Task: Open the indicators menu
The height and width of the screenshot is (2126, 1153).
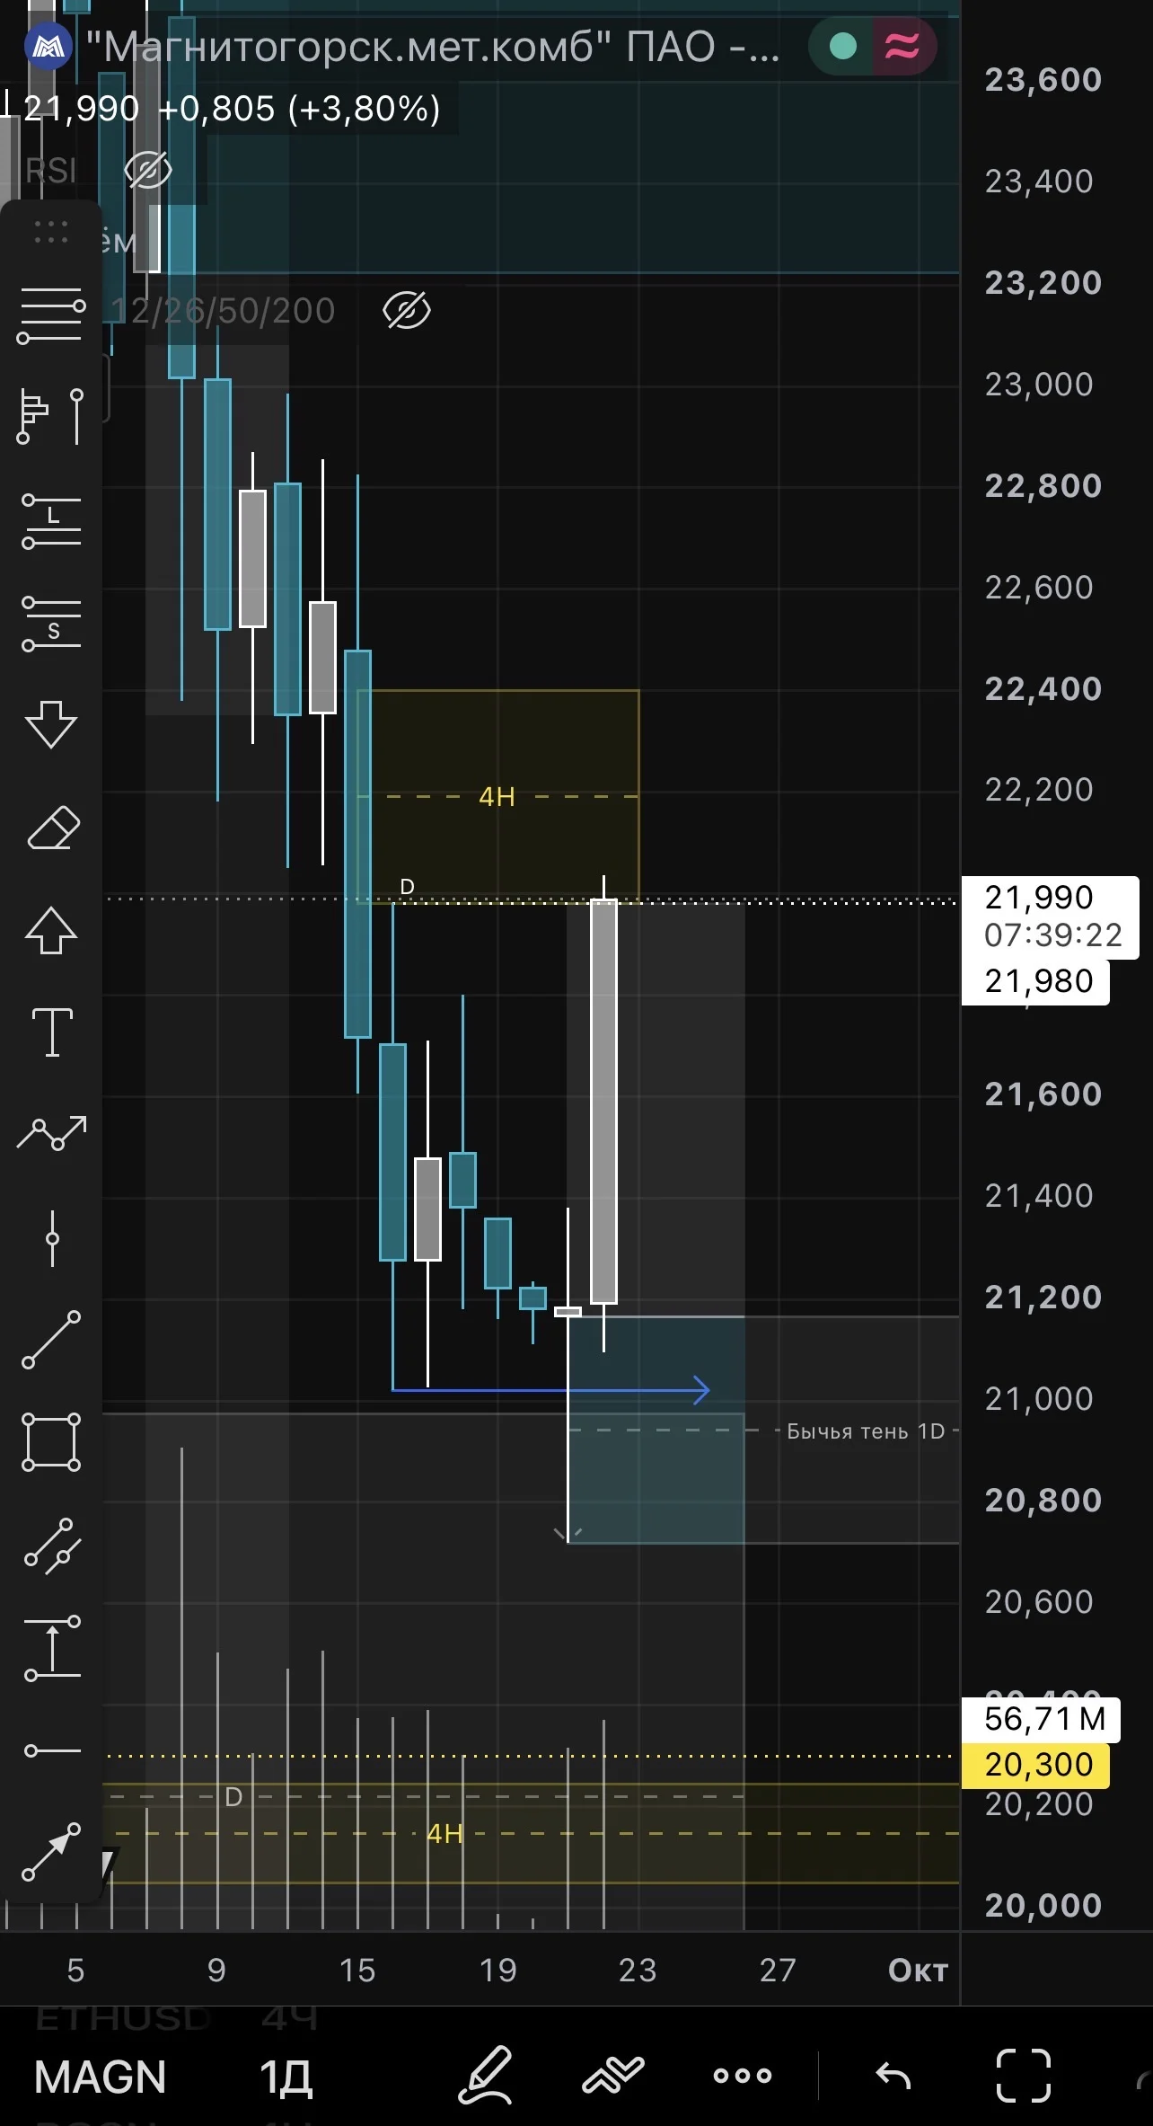Action: [613, 2076]
